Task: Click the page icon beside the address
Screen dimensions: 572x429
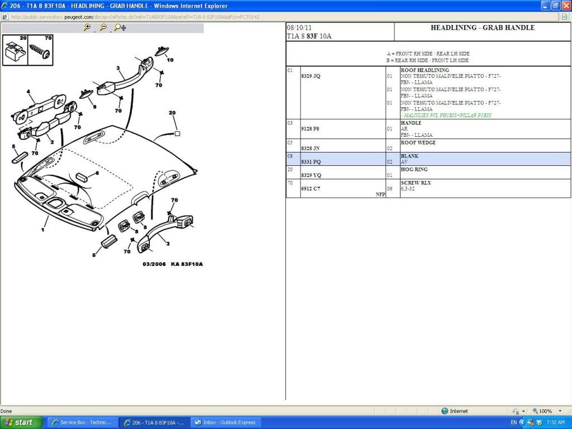Action: coord(5,17)
